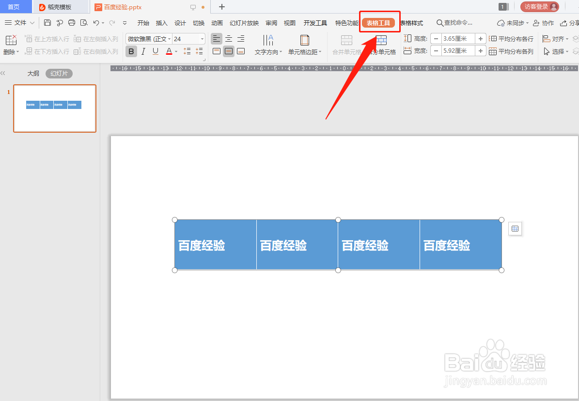Open the Print Preview icon
579x401 pixels.
(x=84, y=23)
